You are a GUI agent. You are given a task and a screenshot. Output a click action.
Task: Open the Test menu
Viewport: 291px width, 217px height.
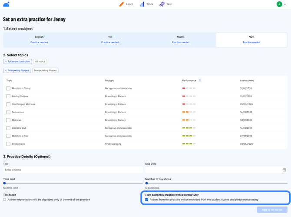pos(165,4)
